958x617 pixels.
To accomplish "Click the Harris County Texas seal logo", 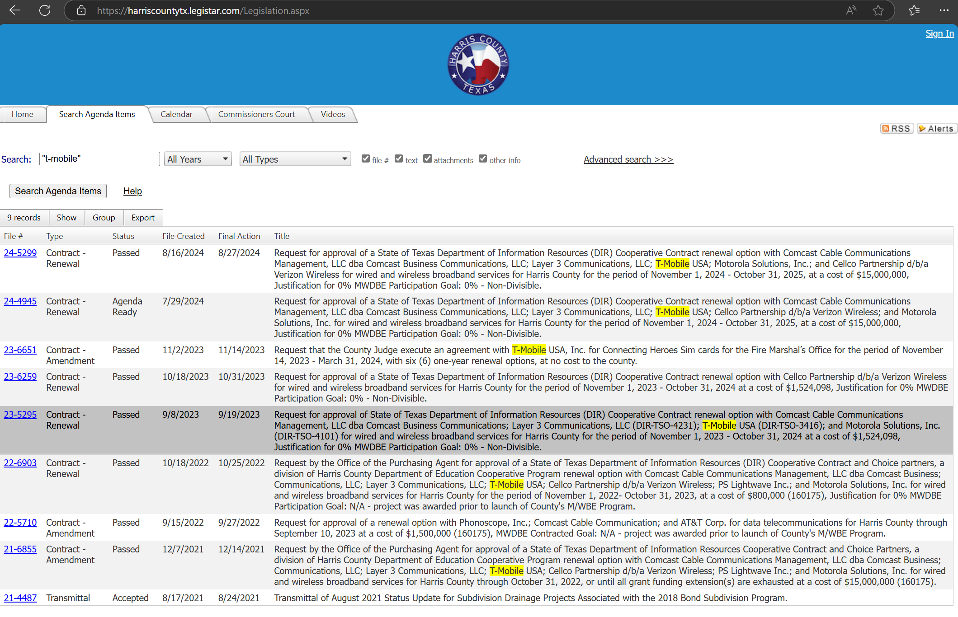I will tap(478, 64).
